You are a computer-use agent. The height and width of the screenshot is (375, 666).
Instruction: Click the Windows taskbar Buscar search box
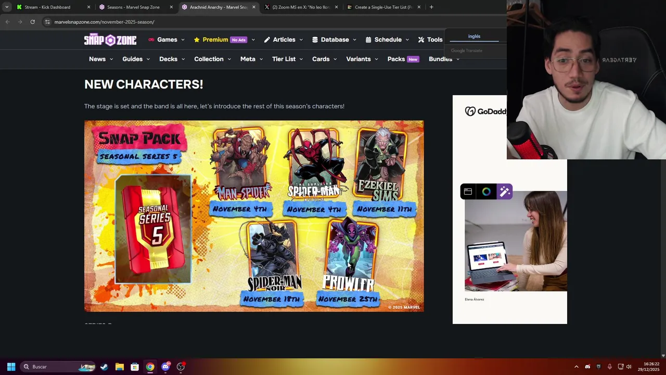[57, 367]
